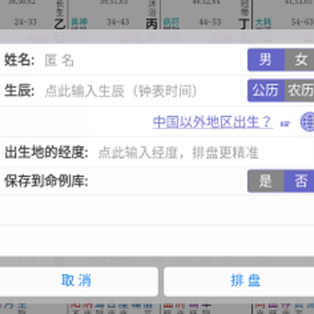Click the globe icon
Image resolution: width=314 pixels, height=314 pixels.
(x=308, y=122)
